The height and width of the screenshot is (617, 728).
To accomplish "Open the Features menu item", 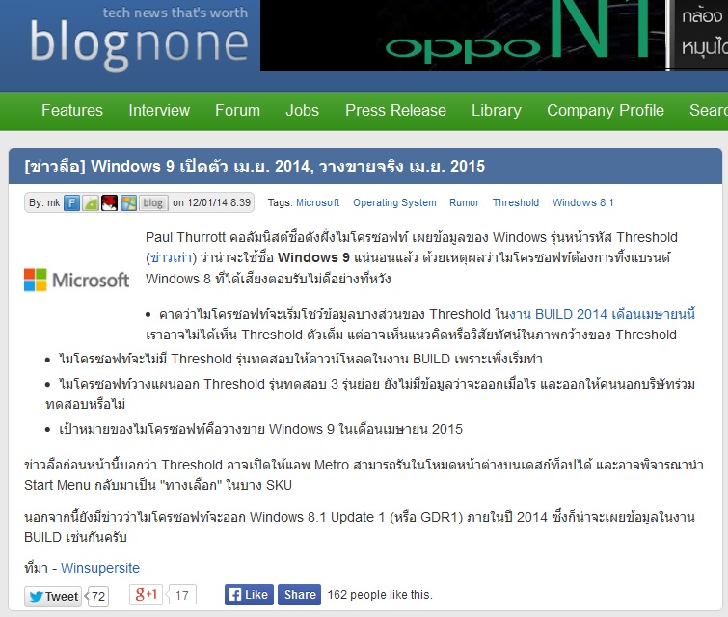I will (72, 111).
